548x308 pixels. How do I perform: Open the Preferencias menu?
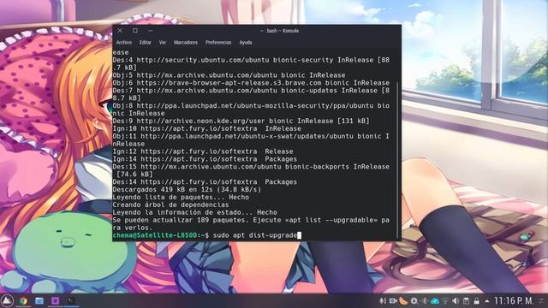click(x=218, y=42)
